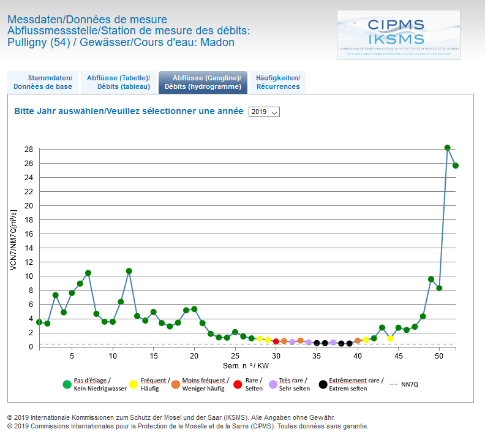Screen dimensions: 485x437
Task: Open the Häufigkeiten/Récurrences tab
Action: (278, 82)
